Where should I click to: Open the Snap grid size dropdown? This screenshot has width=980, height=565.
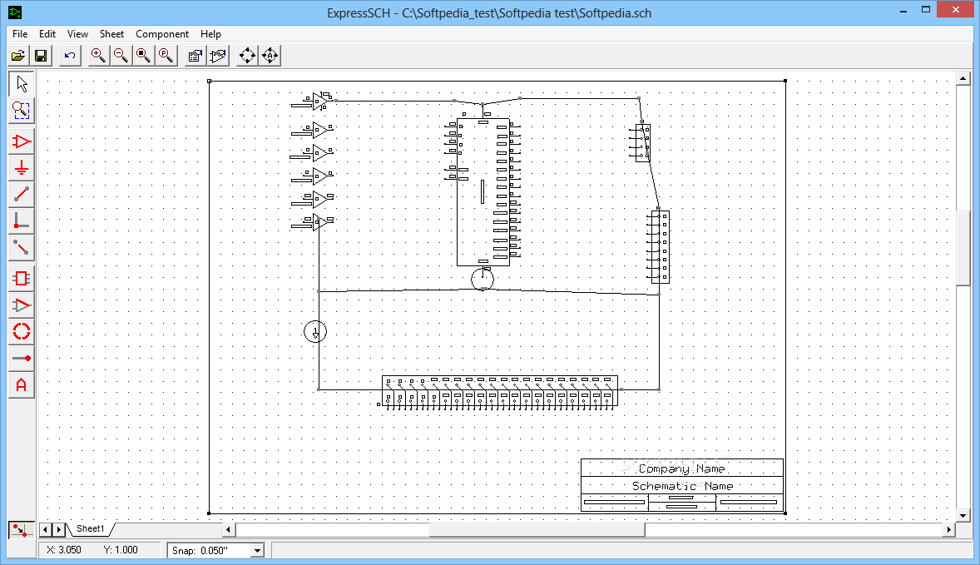tap(257, 551)
